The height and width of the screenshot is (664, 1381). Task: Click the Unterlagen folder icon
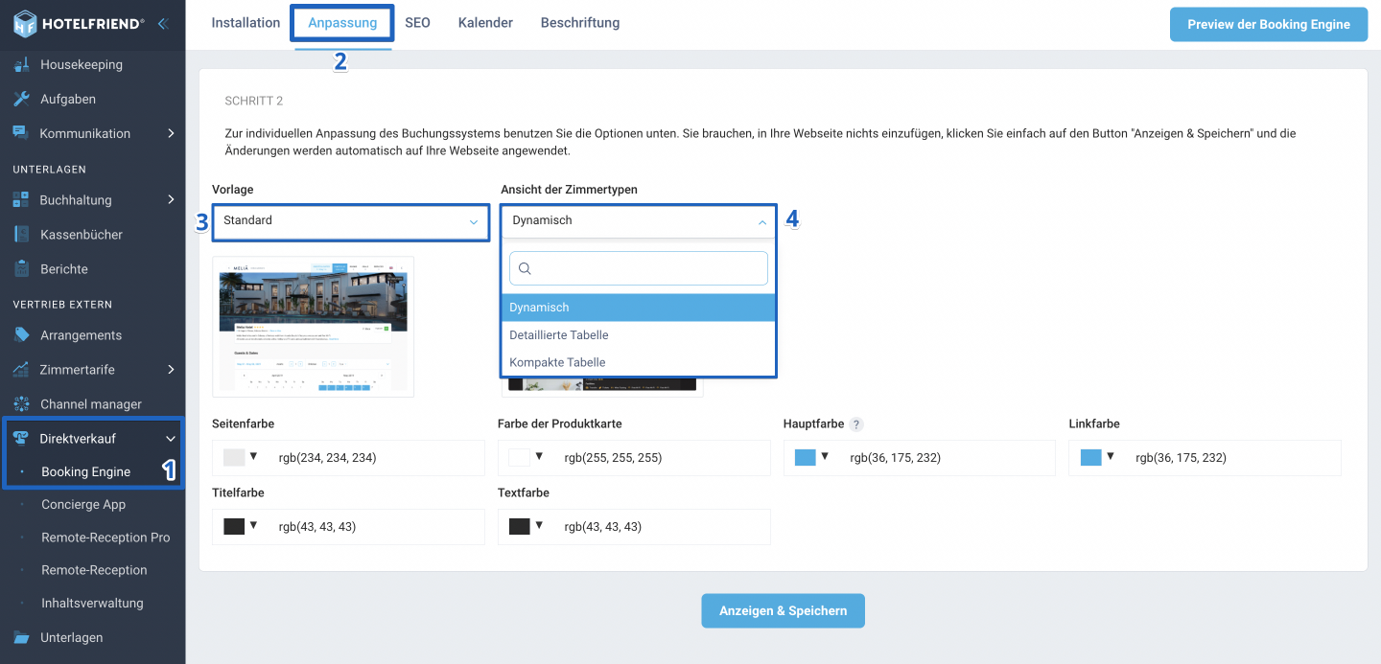tap(21, 637)
